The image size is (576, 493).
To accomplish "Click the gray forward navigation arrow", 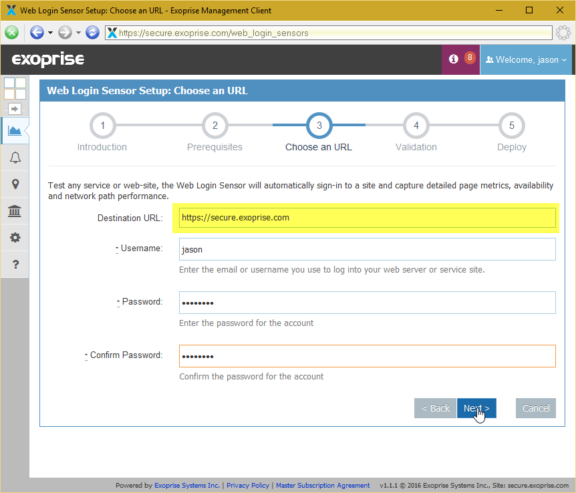I will click(65, 32).
